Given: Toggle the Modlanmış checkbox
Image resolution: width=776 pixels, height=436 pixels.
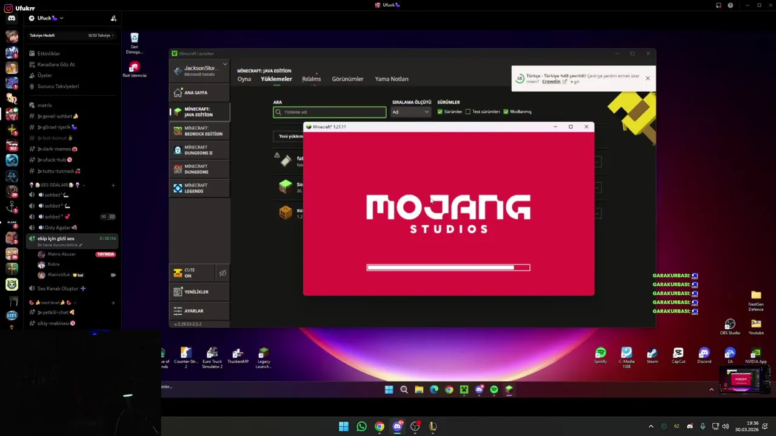Looking at the screenshot, I should coord(506,111).
